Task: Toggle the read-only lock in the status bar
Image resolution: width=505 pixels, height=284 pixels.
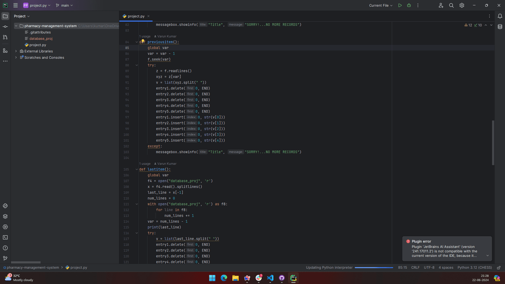Action: coord(499,267)
